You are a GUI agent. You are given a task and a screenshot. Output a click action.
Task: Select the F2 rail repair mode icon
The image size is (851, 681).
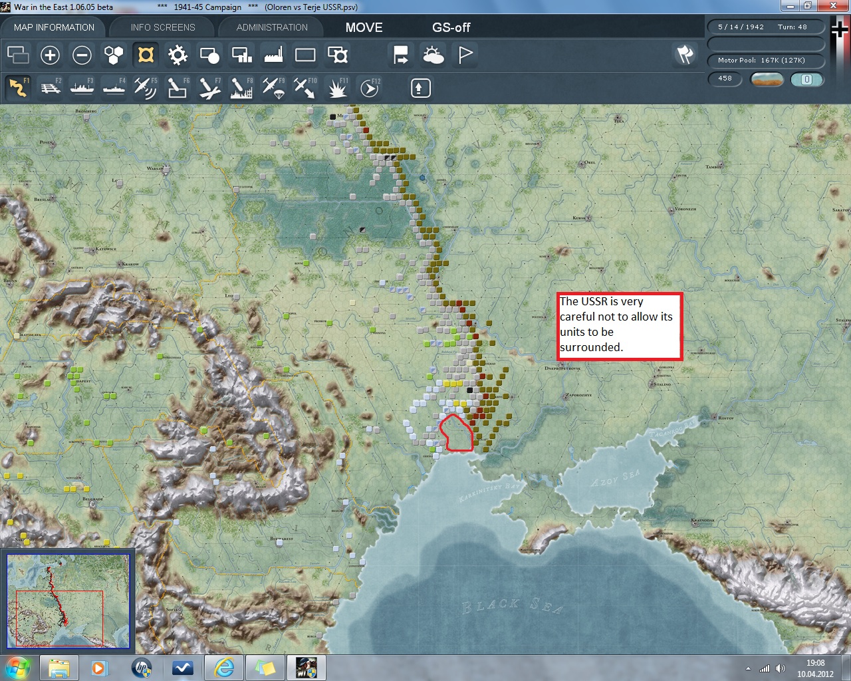point(51,88)
